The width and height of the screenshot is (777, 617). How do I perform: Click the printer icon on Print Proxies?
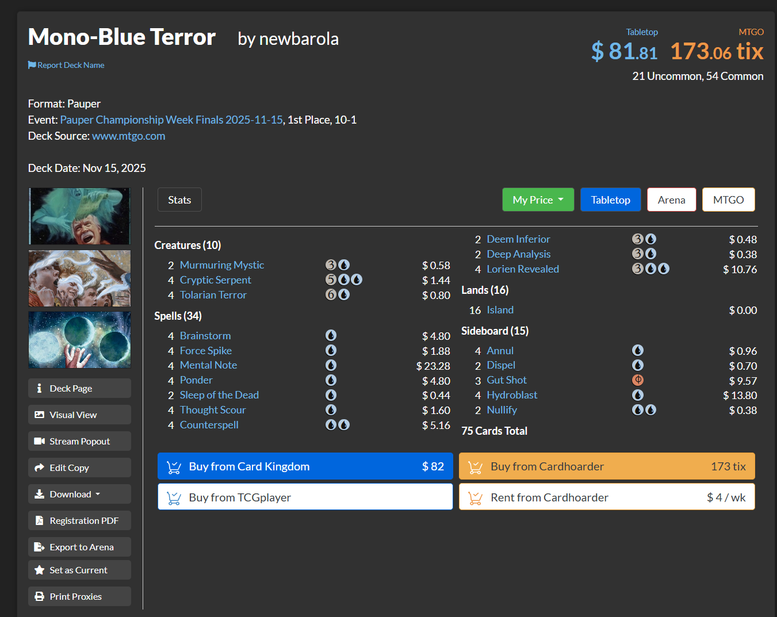tap(39, 596)
